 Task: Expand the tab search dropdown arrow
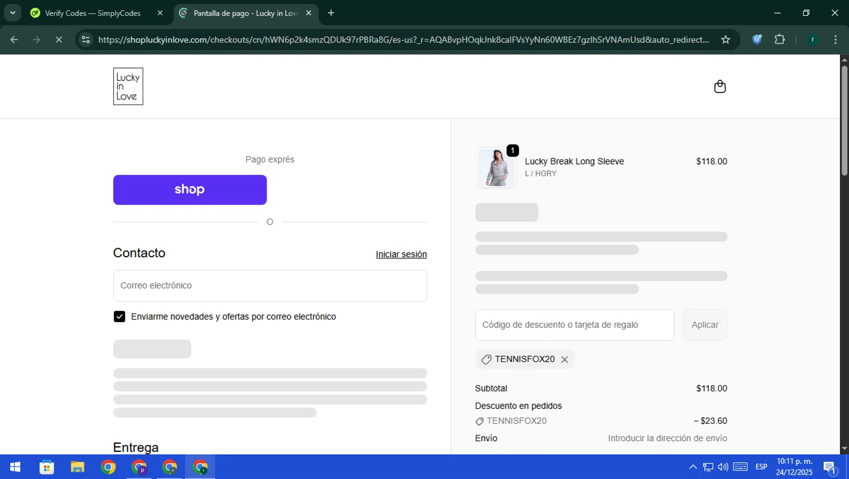point(12,13)
